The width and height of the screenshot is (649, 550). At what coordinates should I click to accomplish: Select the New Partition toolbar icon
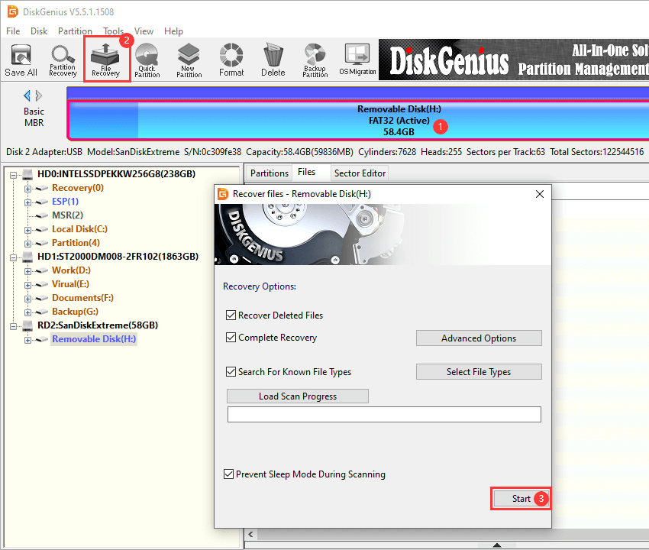(x=189, y=60)
